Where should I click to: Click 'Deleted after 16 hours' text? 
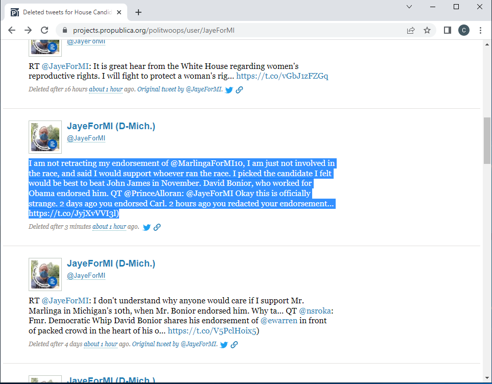(58, 89)
